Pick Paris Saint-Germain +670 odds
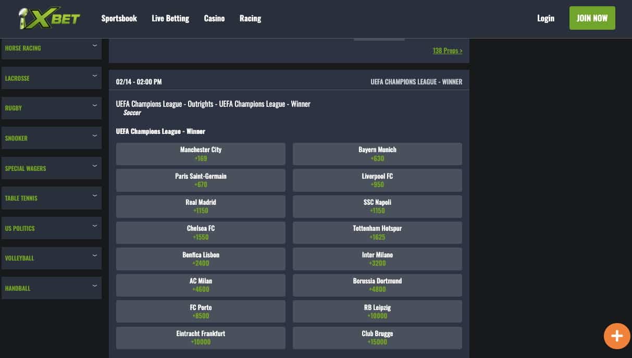Screen dimensions: 632x358 point(201,180)
